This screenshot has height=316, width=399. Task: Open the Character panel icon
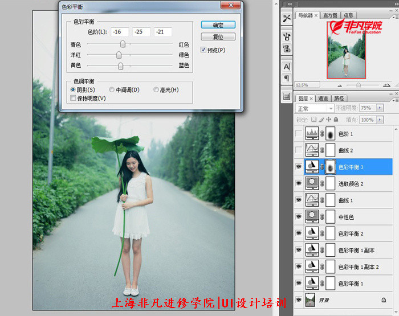point(287,67)
